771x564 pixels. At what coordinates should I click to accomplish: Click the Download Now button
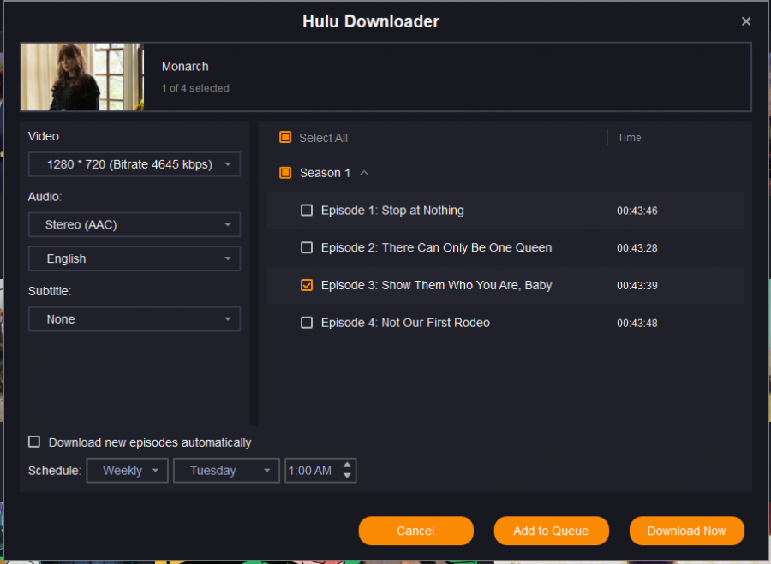pyautogui.click(x=686, y=531)
